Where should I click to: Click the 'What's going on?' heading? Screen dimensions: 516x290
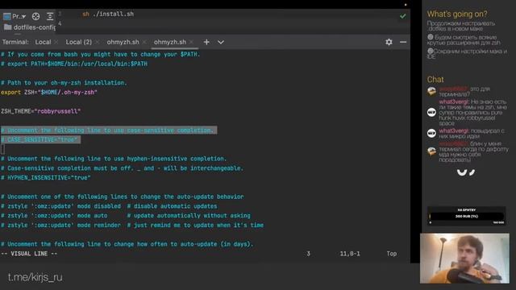457,14
